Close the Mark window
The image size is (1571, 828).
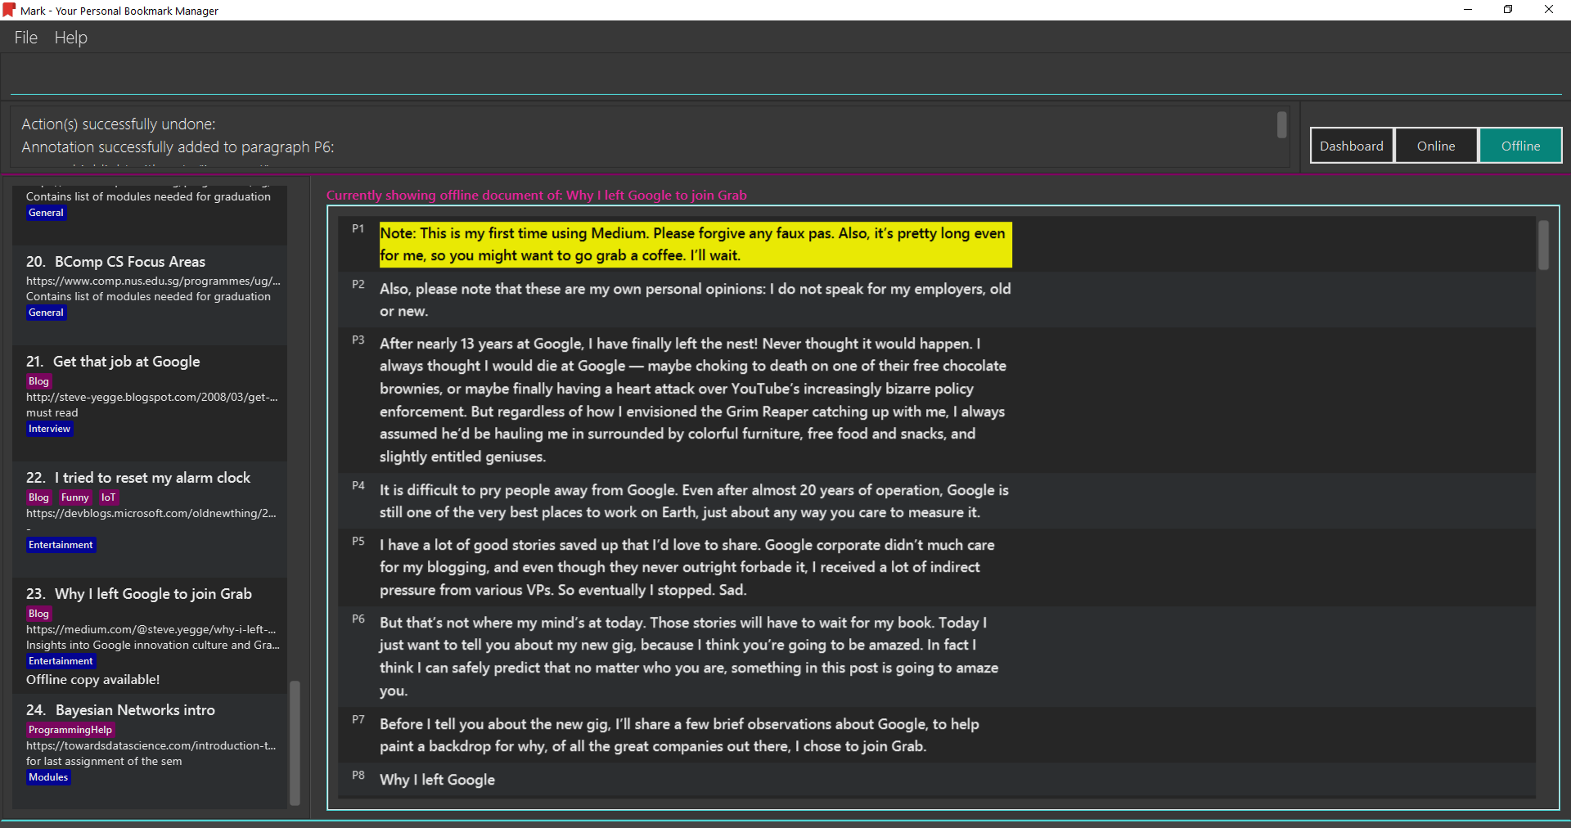pos(1549,10)
